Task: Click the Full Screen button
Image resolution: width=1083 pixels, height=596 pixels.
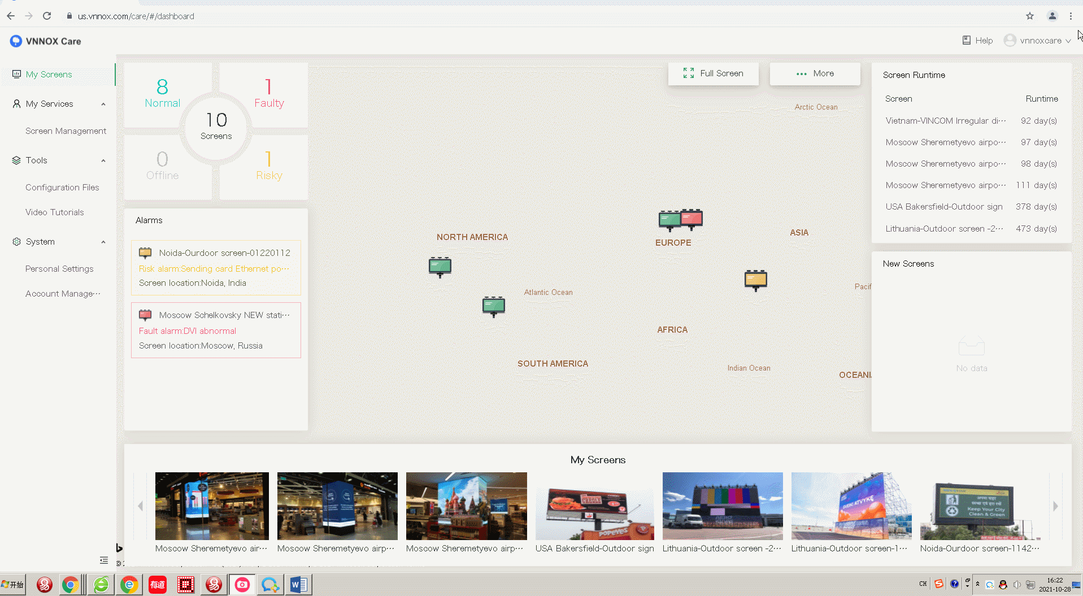Action: (x=713, y=73)
